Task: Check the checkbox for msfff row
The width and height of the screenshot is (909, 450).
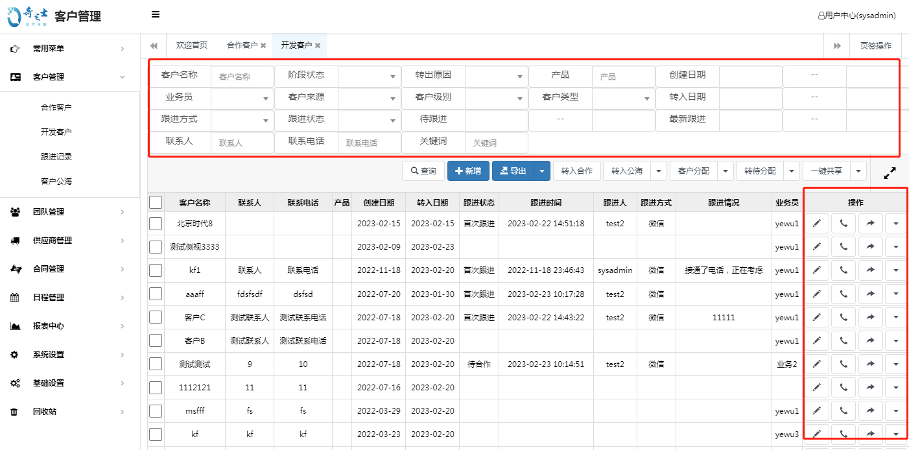Action: pyautogui.click(x=156, y=410)
